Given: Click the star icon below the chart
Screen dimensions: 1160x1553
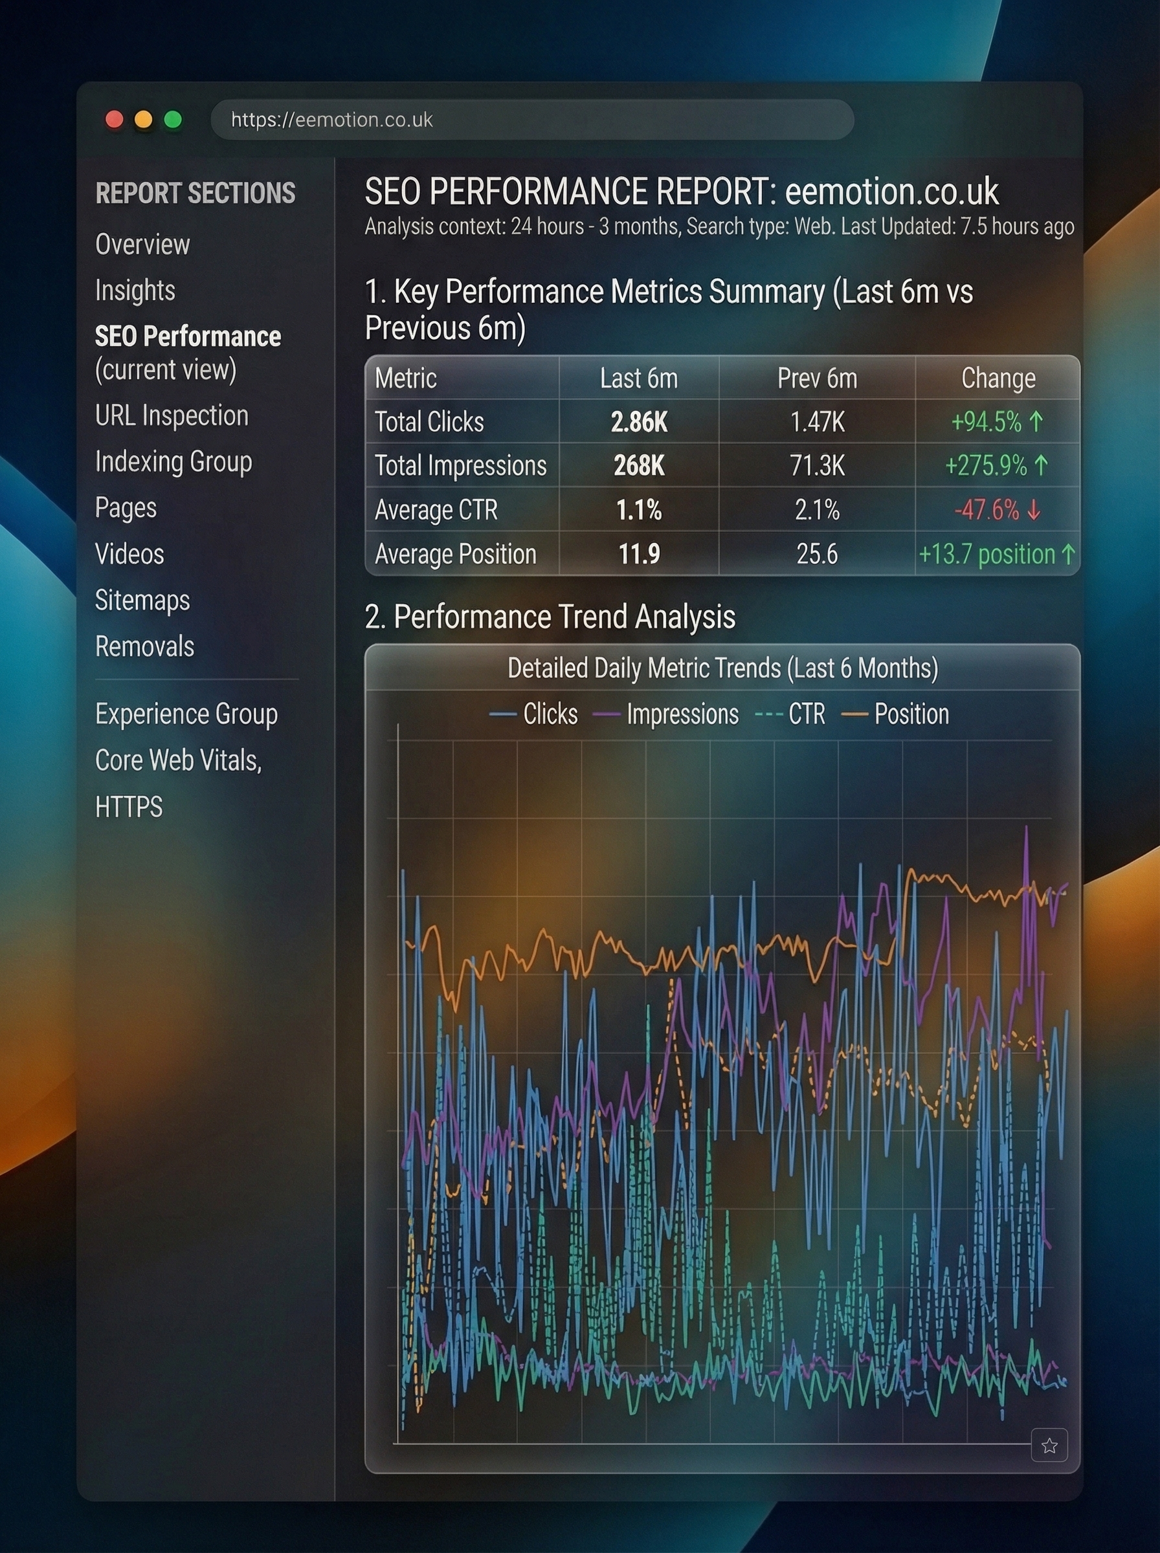Looking at the screenshot, I should point(1049,1445).
